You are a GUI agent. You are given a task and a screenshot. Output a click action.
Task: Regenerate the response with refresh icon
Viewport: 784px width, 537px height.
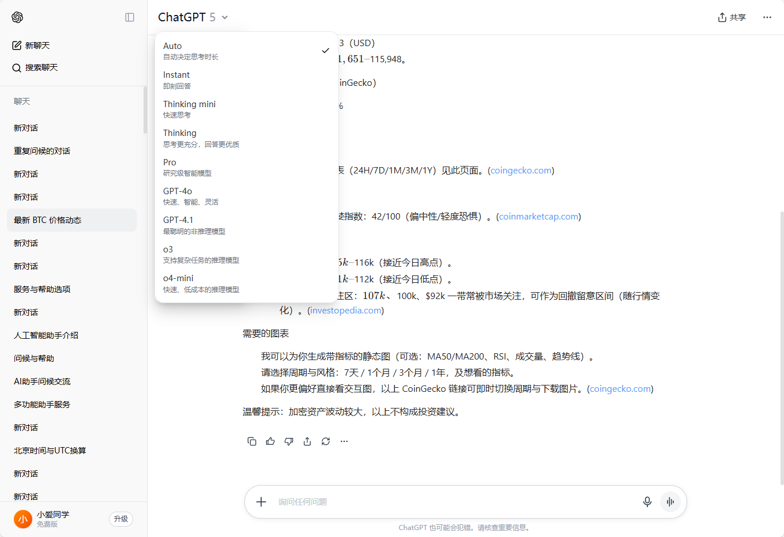pyautogui.click(x=326, y=441)
